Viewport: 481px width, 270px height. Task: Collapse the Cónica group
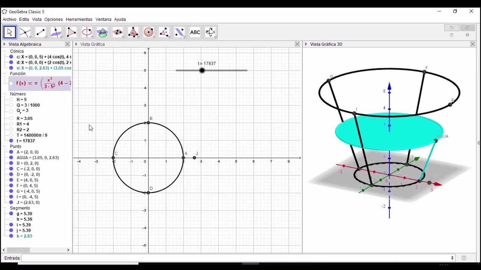(x=5, y=51)
